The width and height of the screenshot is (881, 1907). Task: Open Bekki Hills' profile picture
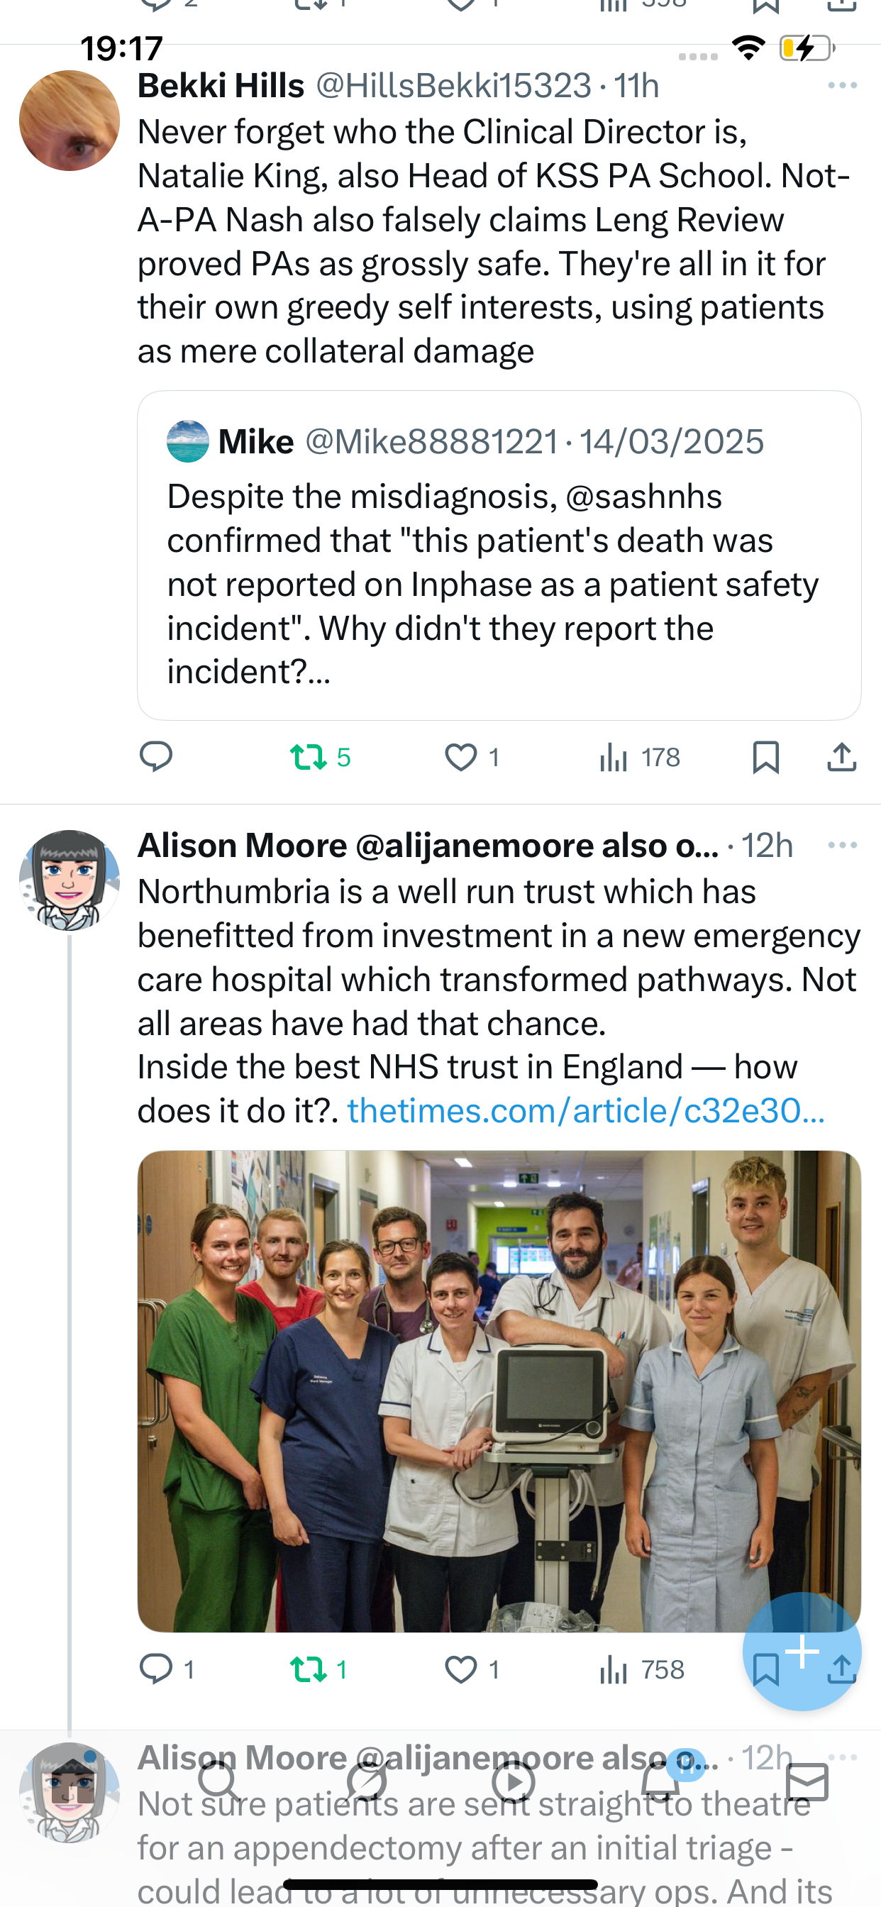(x=70, y=121)
